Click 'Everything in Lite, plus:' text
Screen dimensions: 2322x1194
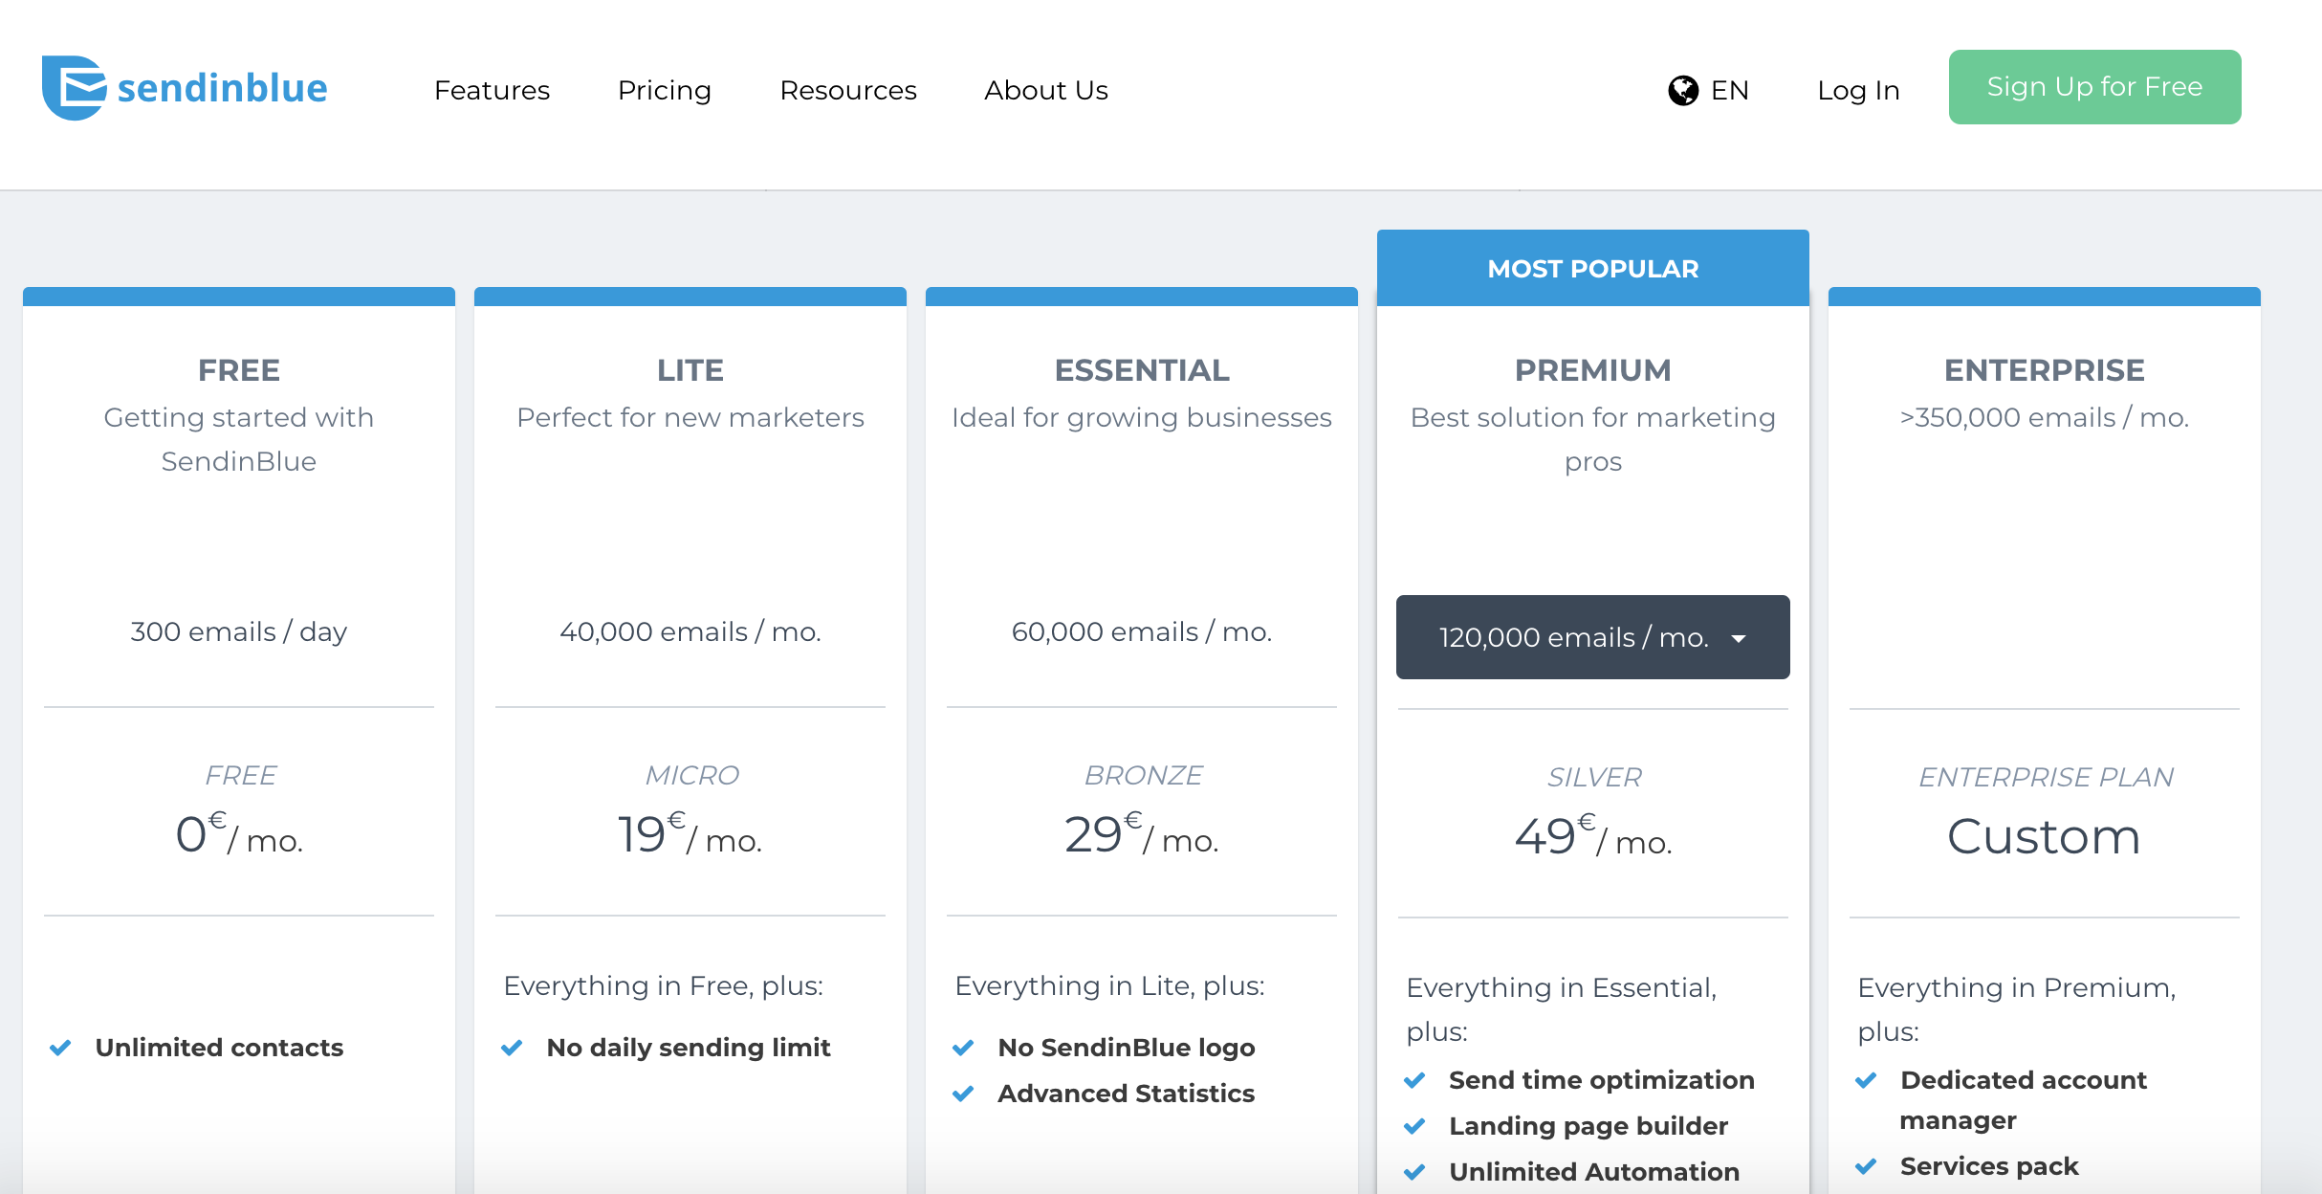click(x=1110, y=985)
